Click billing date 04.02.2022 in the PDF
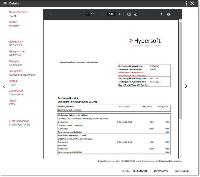Viewport: 200px width, 177px height. [x=155, y=78]
